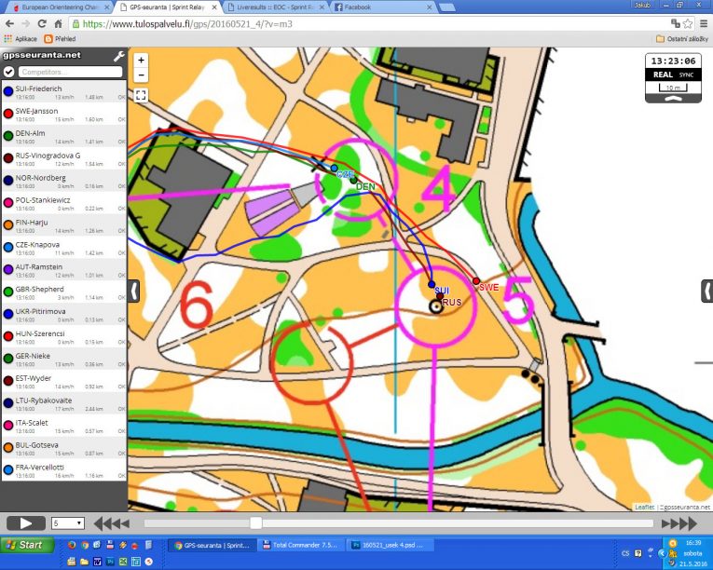Switch to European Orienteering Championships tab

click(x=59, y=7)
